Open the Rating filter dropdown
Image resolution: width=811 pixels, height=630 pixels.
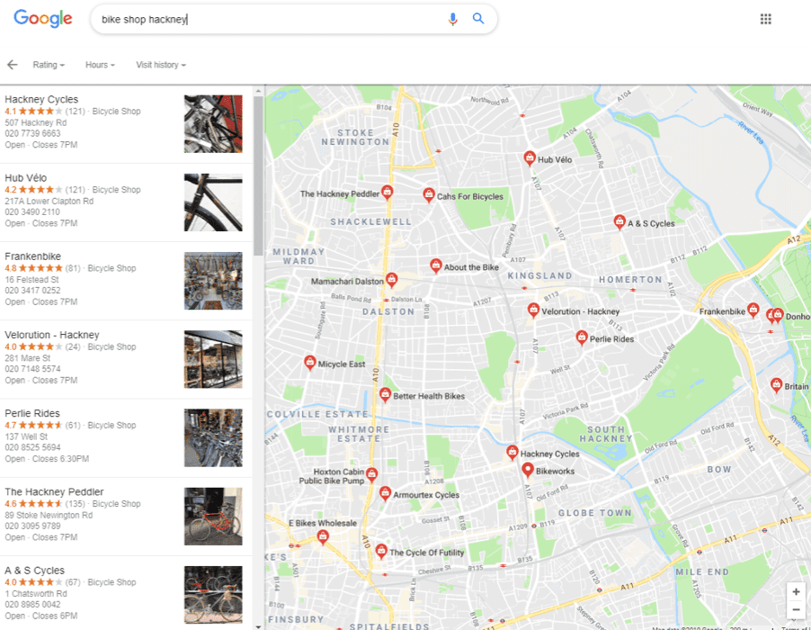[49, 65]
